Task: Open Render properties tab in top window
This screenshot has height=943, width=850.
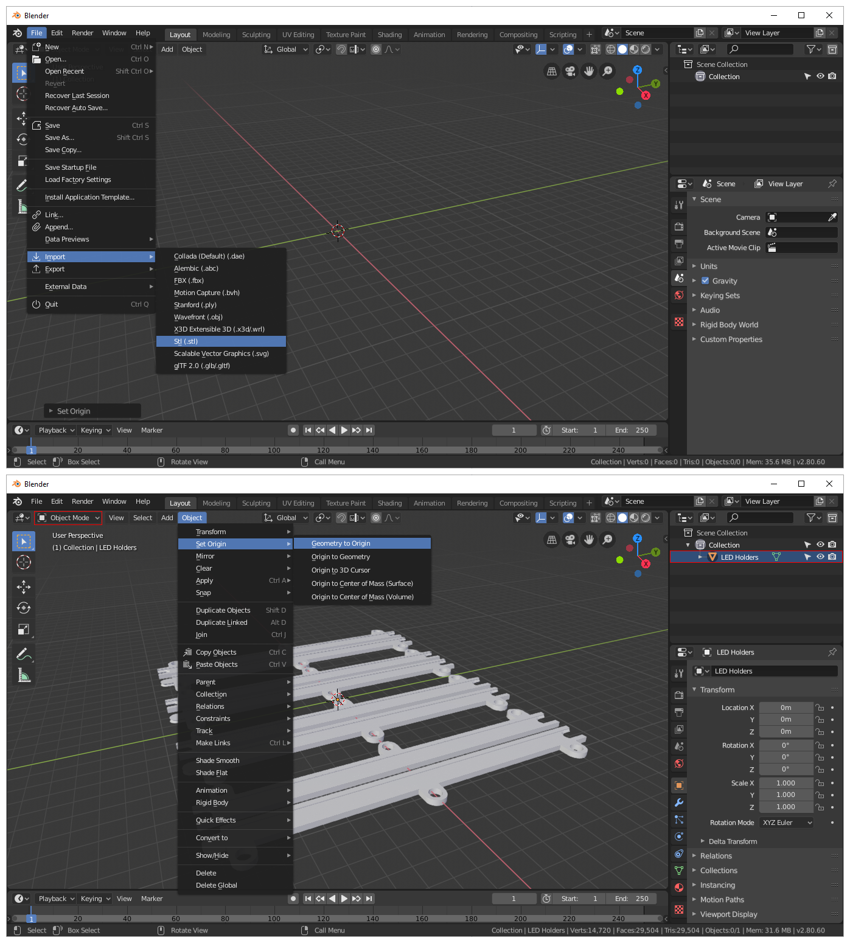Action: [679, 227]
